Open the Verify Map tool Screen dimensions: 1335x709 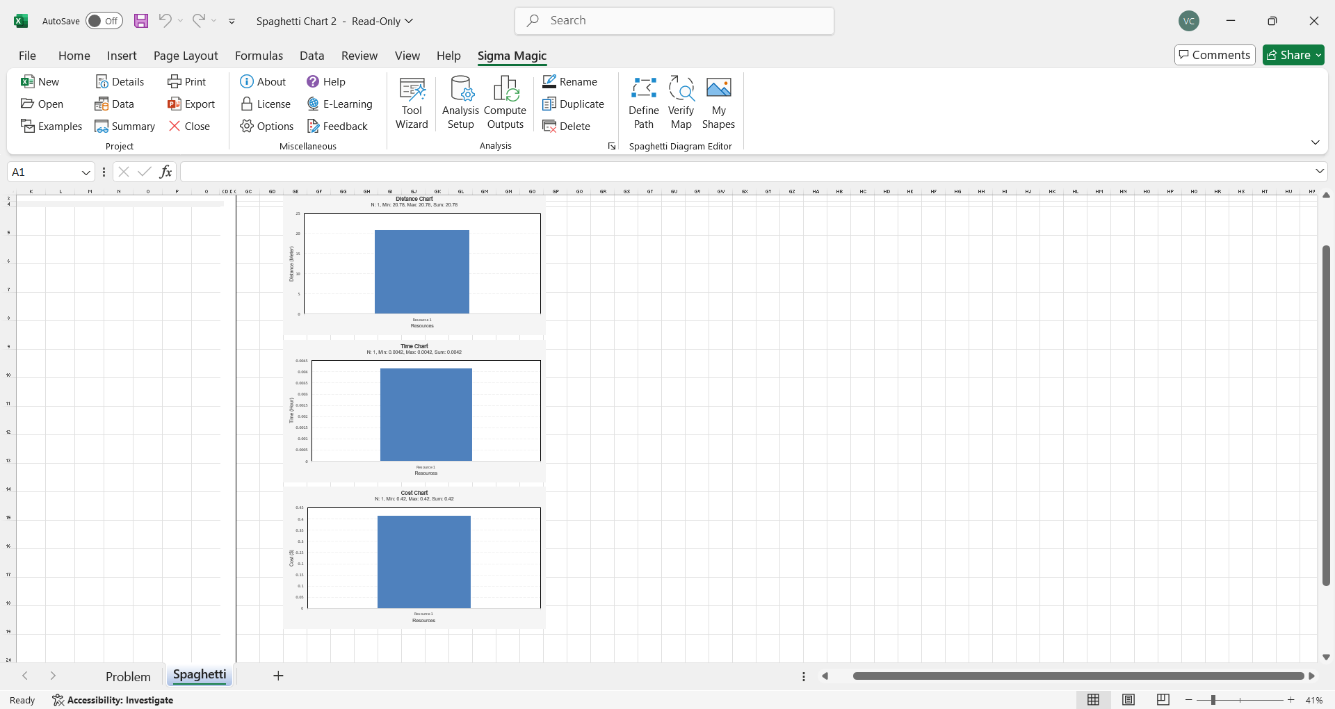pos(681,103)
